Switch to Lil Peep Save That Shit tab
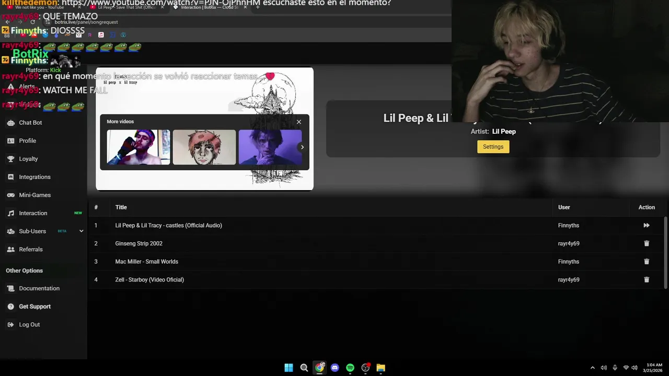Viewport: 669px width, 376px height. point(127,7)
